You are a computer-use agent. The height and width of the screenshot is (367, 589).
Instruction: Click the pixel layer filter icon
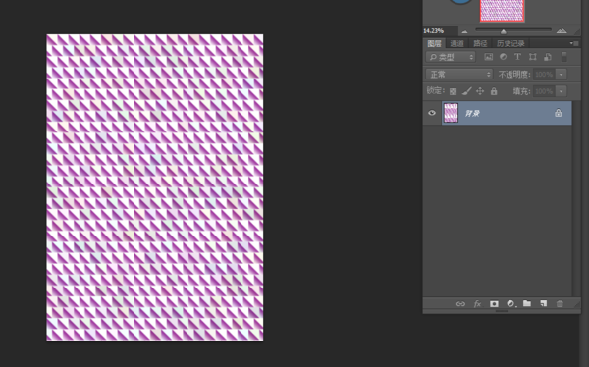coord(488,57)
